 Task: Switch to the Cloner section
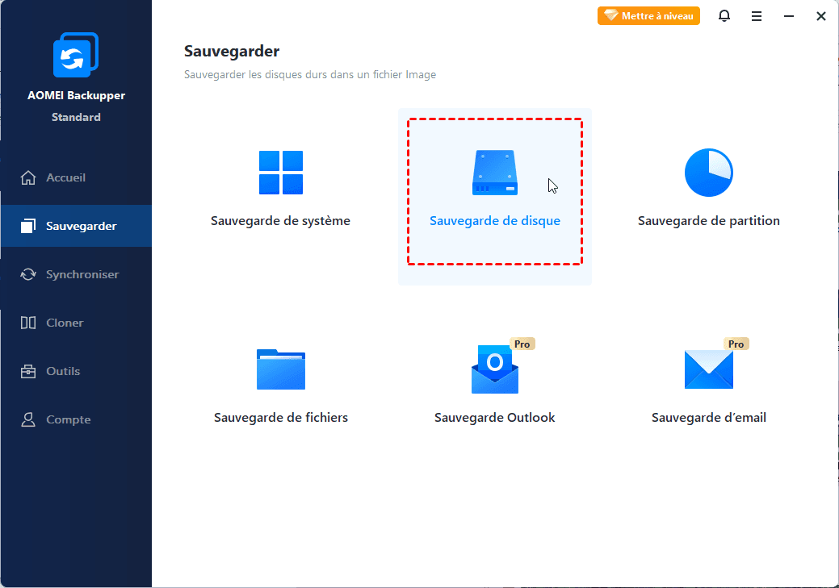76,323
